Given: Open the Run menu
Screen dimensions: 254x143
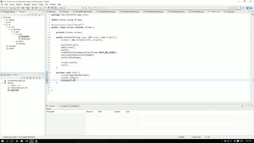Looking at the screenshot, I should 47,4.
